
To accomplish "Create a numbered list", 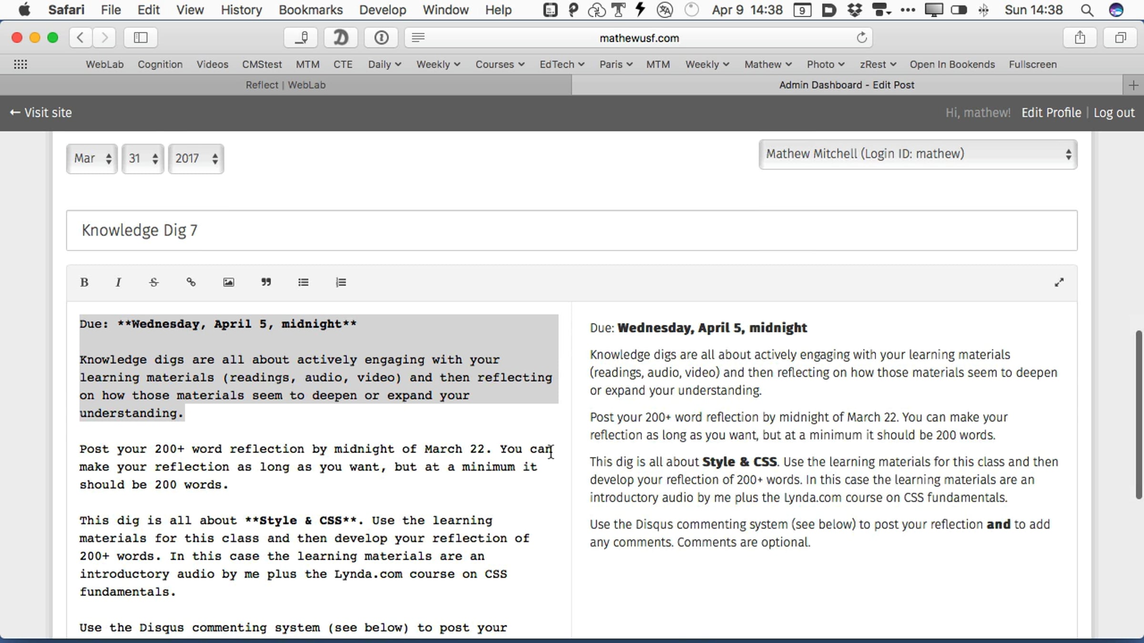I will [x=341, y=282].
